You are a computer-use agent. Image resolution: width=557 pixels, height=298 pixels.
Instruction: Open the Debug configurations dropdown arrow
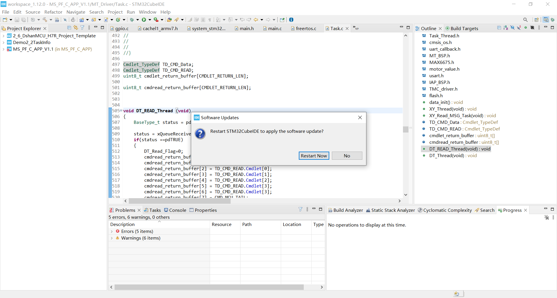point(138,20)
